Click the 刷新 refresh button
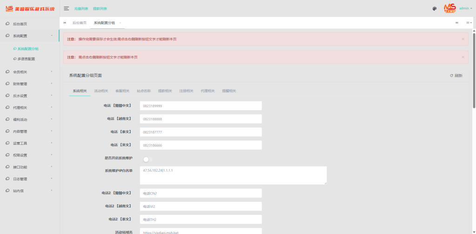 coord(456,75)
